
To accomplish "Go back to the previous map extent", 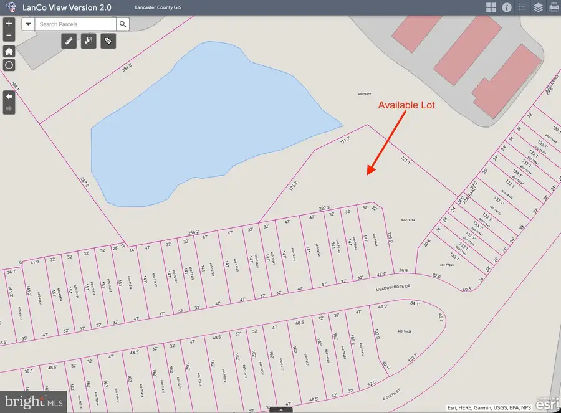I will (9, 97).
